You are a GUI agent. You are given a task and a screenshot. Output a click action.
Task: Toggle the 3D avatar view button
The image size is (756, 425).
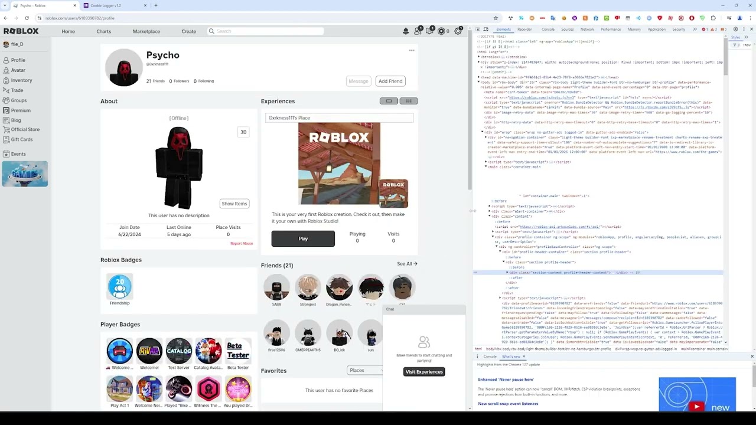pos(243,132)
